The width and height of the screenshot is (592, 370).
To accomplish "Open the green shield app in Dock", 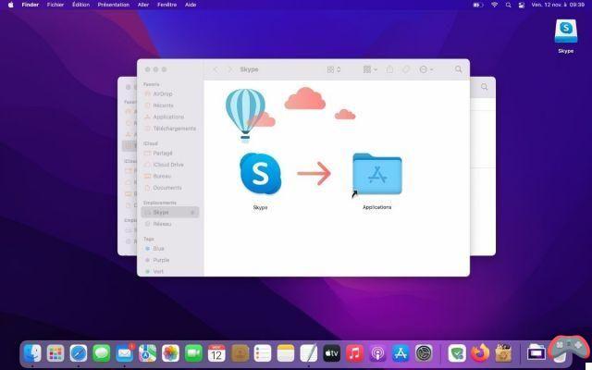I will (x=457, y=353).
